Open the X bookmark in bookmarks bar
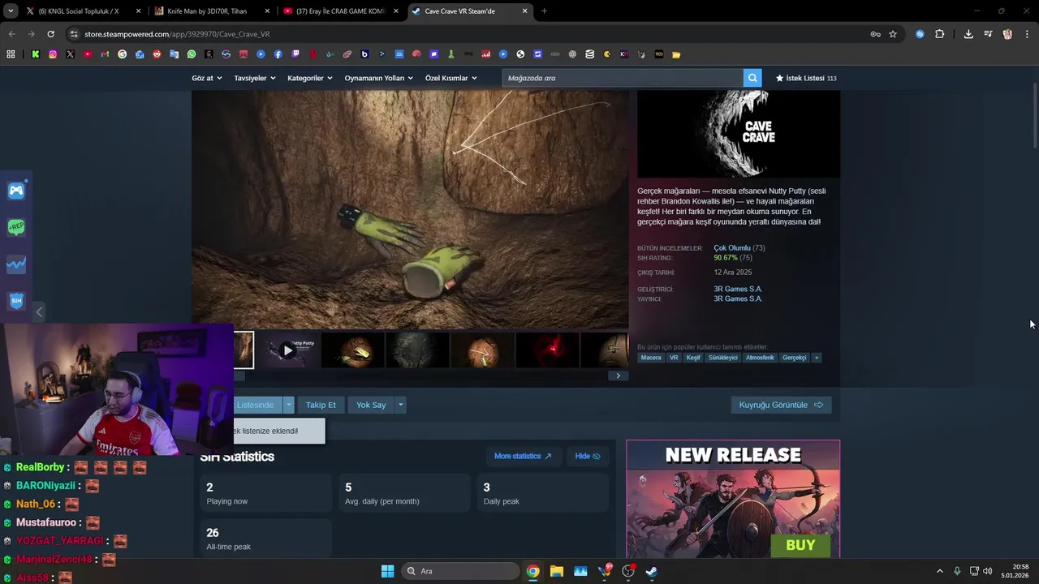Image resolution: width=1039 pixels, height=584 pixels. 71,54
